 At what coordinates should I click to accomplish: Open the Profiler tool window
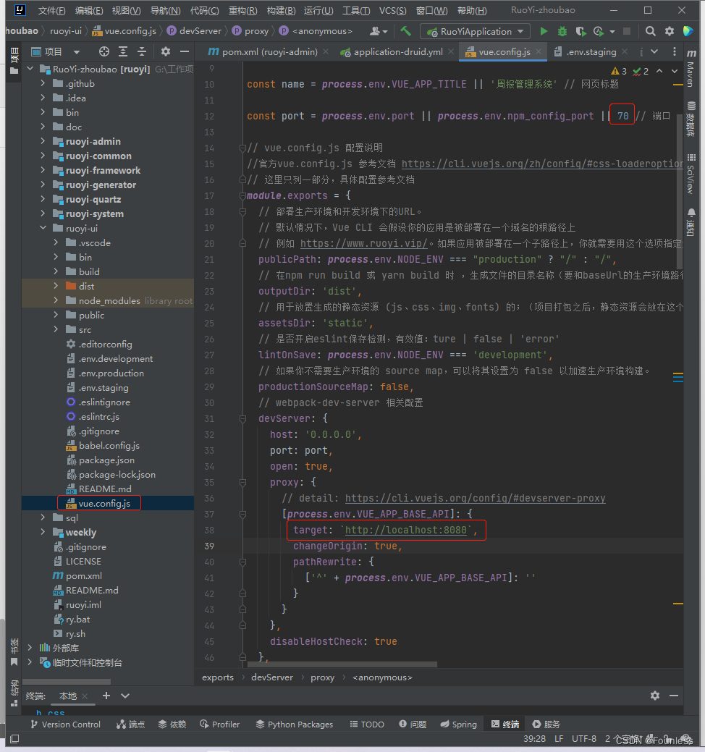point(219,724)
